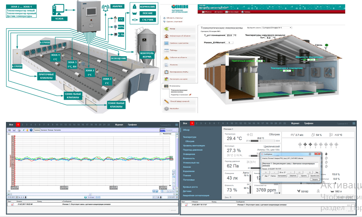Open the start date dropdown under chart
Image resolution: width=362 pixels, height=217 pixels.
click(17, 197)
